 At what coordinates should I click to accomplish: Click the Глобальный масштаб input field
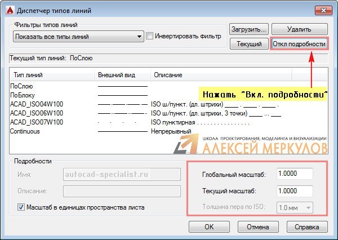pos(295,174)
